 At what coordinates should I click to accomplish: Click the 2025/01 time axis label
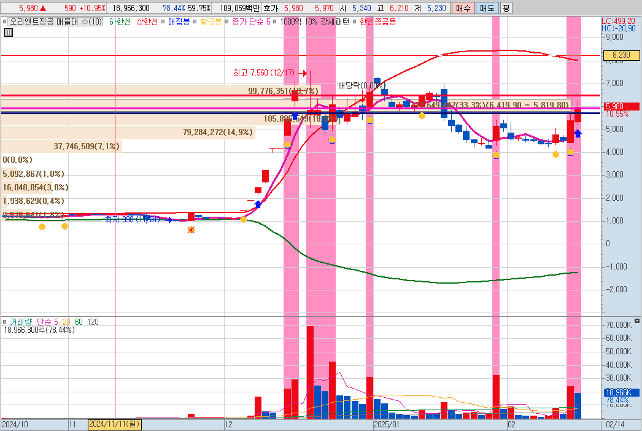[387, 424]
